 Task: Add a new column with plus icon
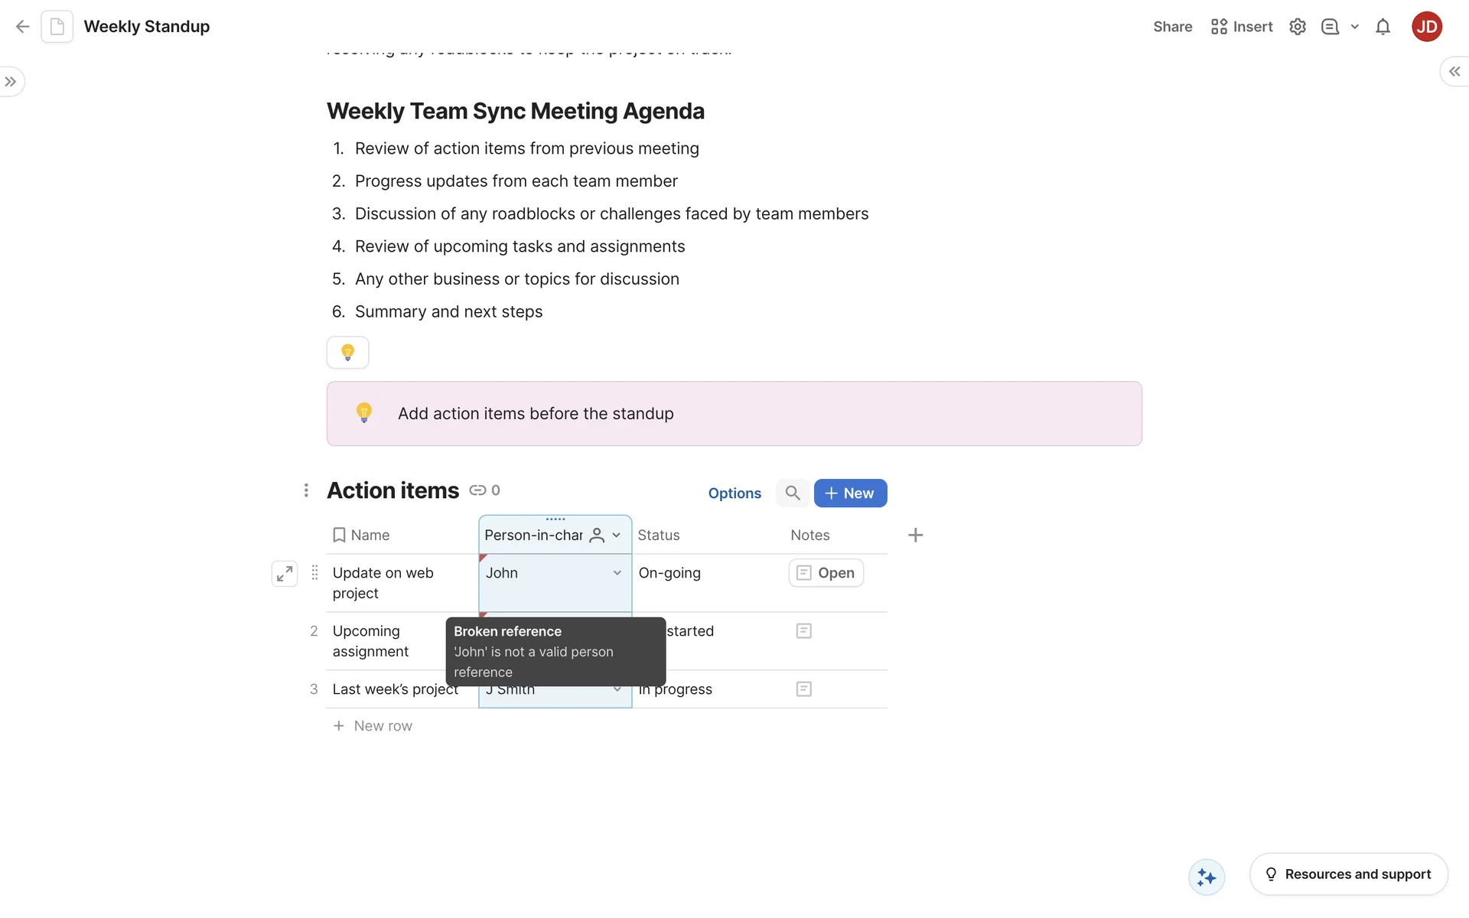915,535
